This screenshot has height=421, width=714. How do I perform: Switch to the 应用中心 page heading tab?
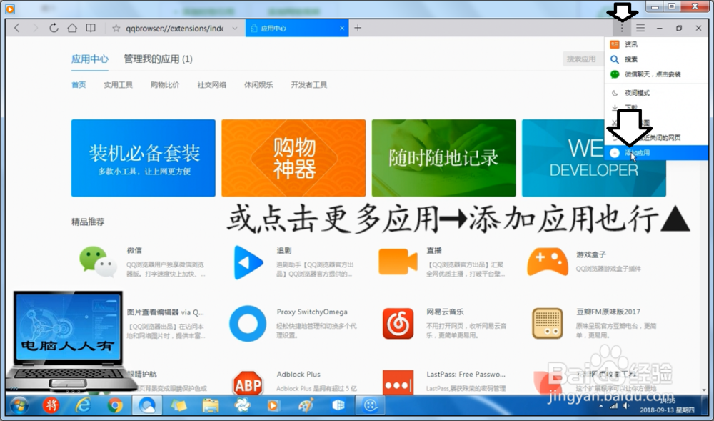pyautogui.click(x=90, y=59)
